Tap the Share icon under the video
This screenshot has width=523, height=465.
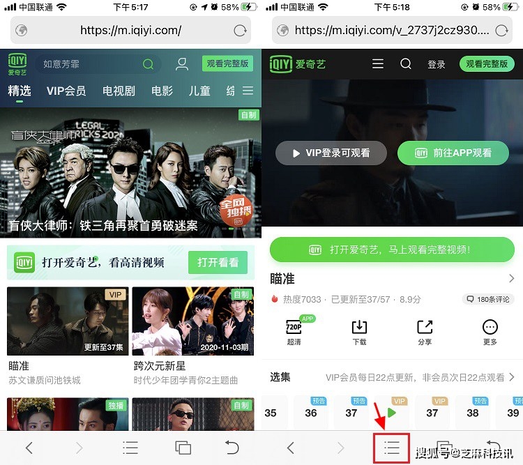click(x=425, y=332)
